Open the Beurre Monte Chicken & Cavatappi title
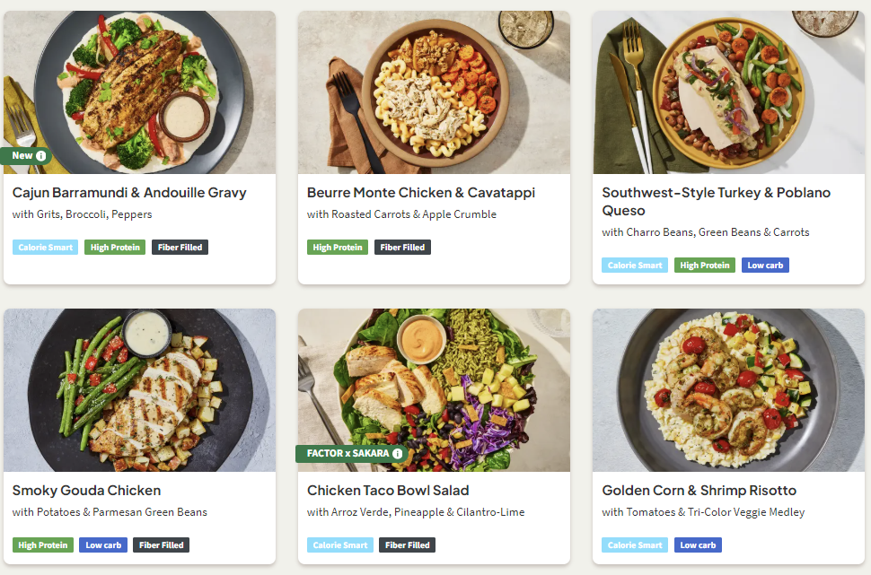The width and height of the screenshot is (871, 575). (x=420, y=193)
